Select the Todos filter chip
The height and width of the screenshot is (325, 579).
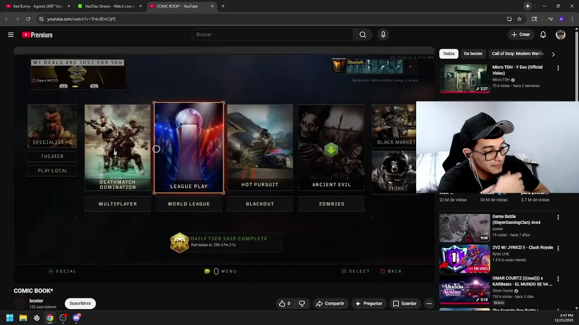click(449, 54)
